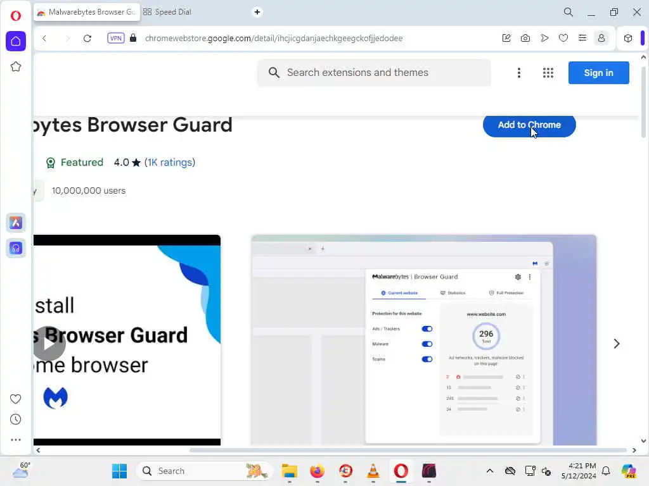Click Add to Chrome button
Screen dimensions: 649x486
click(x=529, y=125)
